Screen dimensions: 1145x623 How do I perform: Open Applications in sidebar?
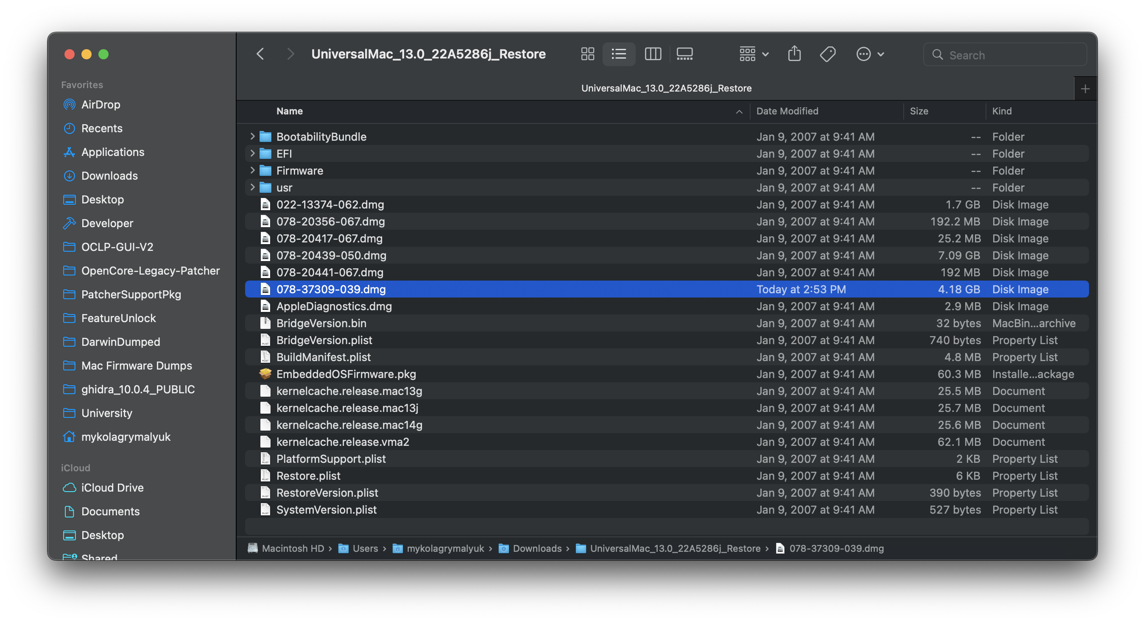112,152
